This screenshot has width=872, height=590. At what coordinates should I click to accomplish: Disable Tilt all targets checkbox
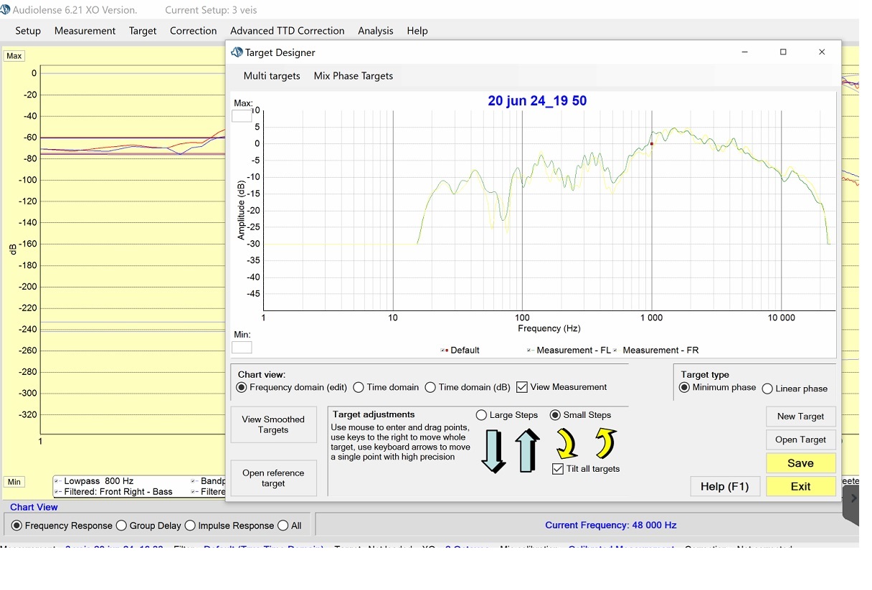pyautogui.click(x=558, y=469)
